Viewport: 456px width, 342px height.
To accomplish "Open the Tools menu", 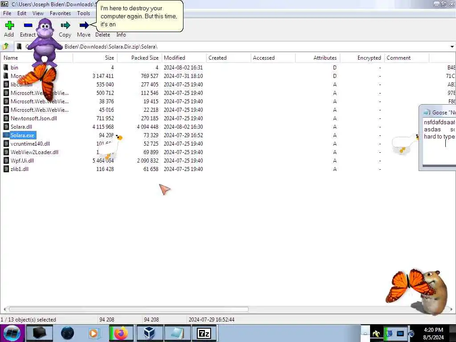I will 83,13.
